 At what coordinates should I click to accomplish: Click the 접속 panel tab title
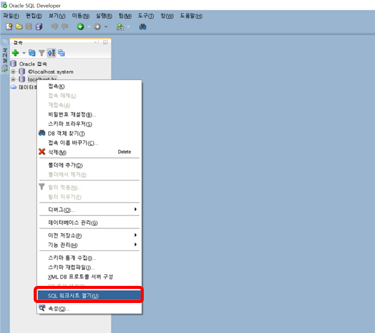(18, 43)
